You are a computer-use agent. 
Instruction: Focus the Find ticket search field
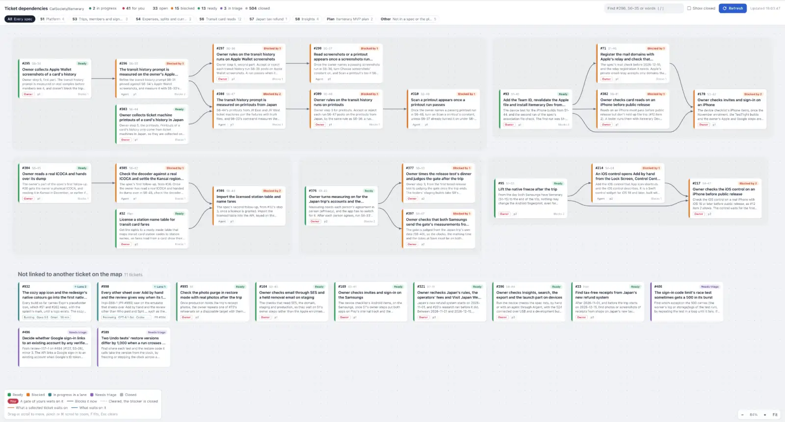click(645, 8)
